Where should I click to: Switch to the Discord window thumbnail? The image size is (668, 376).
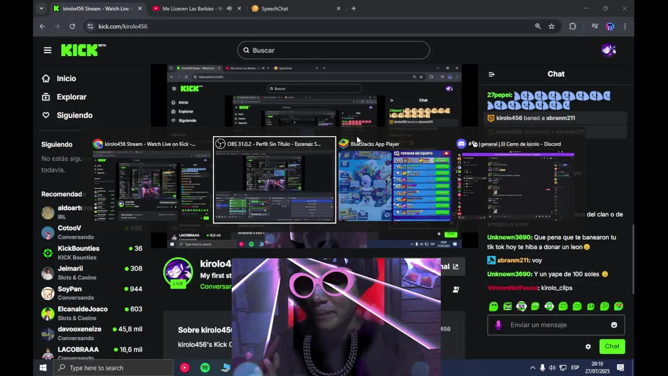(x=516, y=180)
